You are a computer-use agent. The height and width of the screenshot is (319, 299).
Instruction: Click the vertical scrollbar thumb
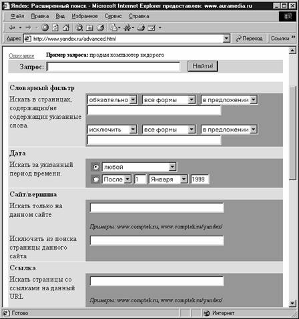pos(292,132)
